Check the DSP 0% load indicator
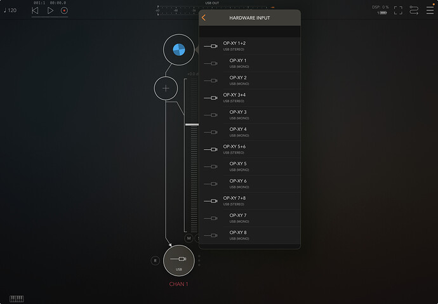Screen dimensions: 438x304 pos(380,7)
